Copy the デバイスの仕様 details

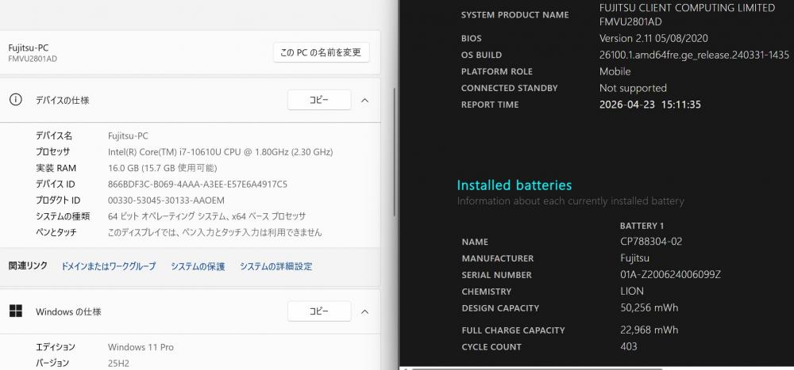[318, 100]
